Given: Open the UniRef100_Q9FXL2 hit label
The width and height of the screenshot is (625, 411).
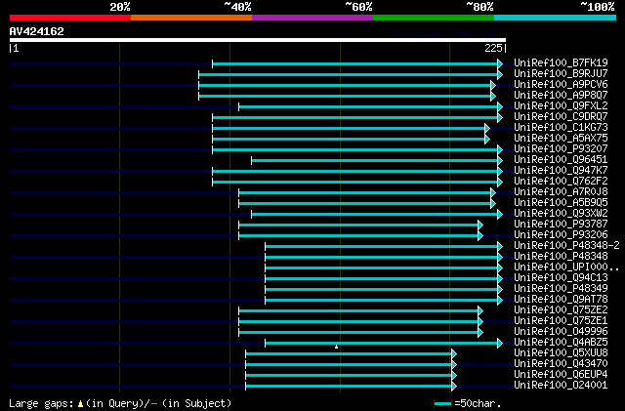Looking at the screenshot, I should [561, 105].
